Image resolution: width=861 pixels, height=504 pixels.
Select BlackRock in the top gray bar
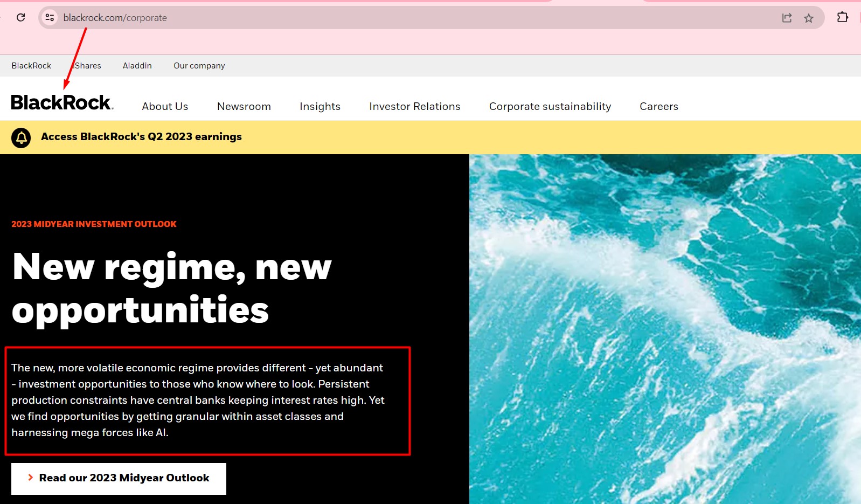coord(31,66)
